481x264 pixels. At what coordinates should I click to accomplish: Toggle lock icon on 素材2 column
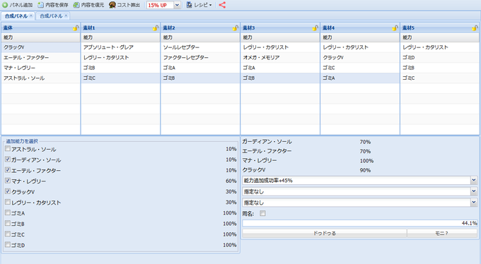(236, 28)
